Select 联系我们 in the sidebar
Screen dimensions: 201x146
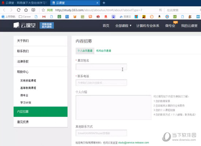[x=41, y=51]
